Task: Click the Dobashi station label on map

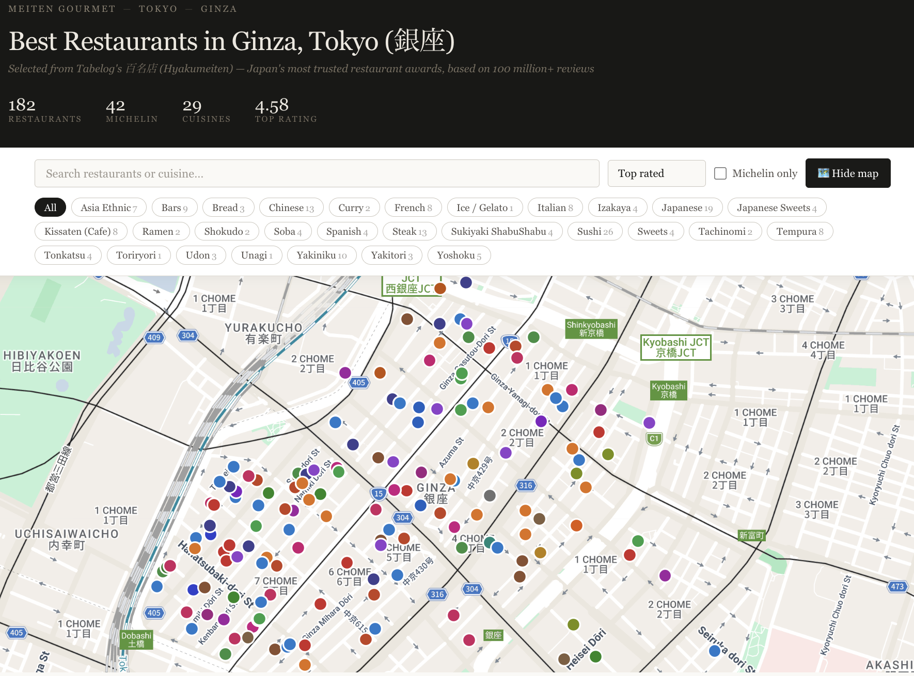Action: click(136, 640)
